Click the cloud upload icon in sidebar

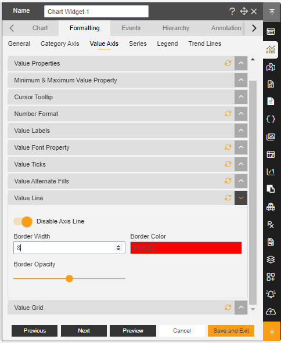tap(271, 312)
